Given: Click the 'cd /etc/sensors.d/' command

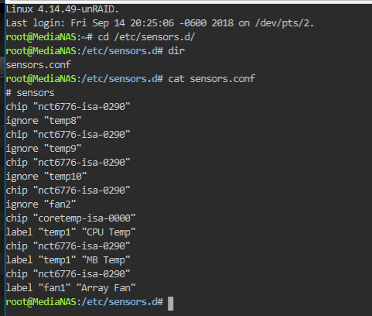Looking at the screenshot, I should 146,37.
